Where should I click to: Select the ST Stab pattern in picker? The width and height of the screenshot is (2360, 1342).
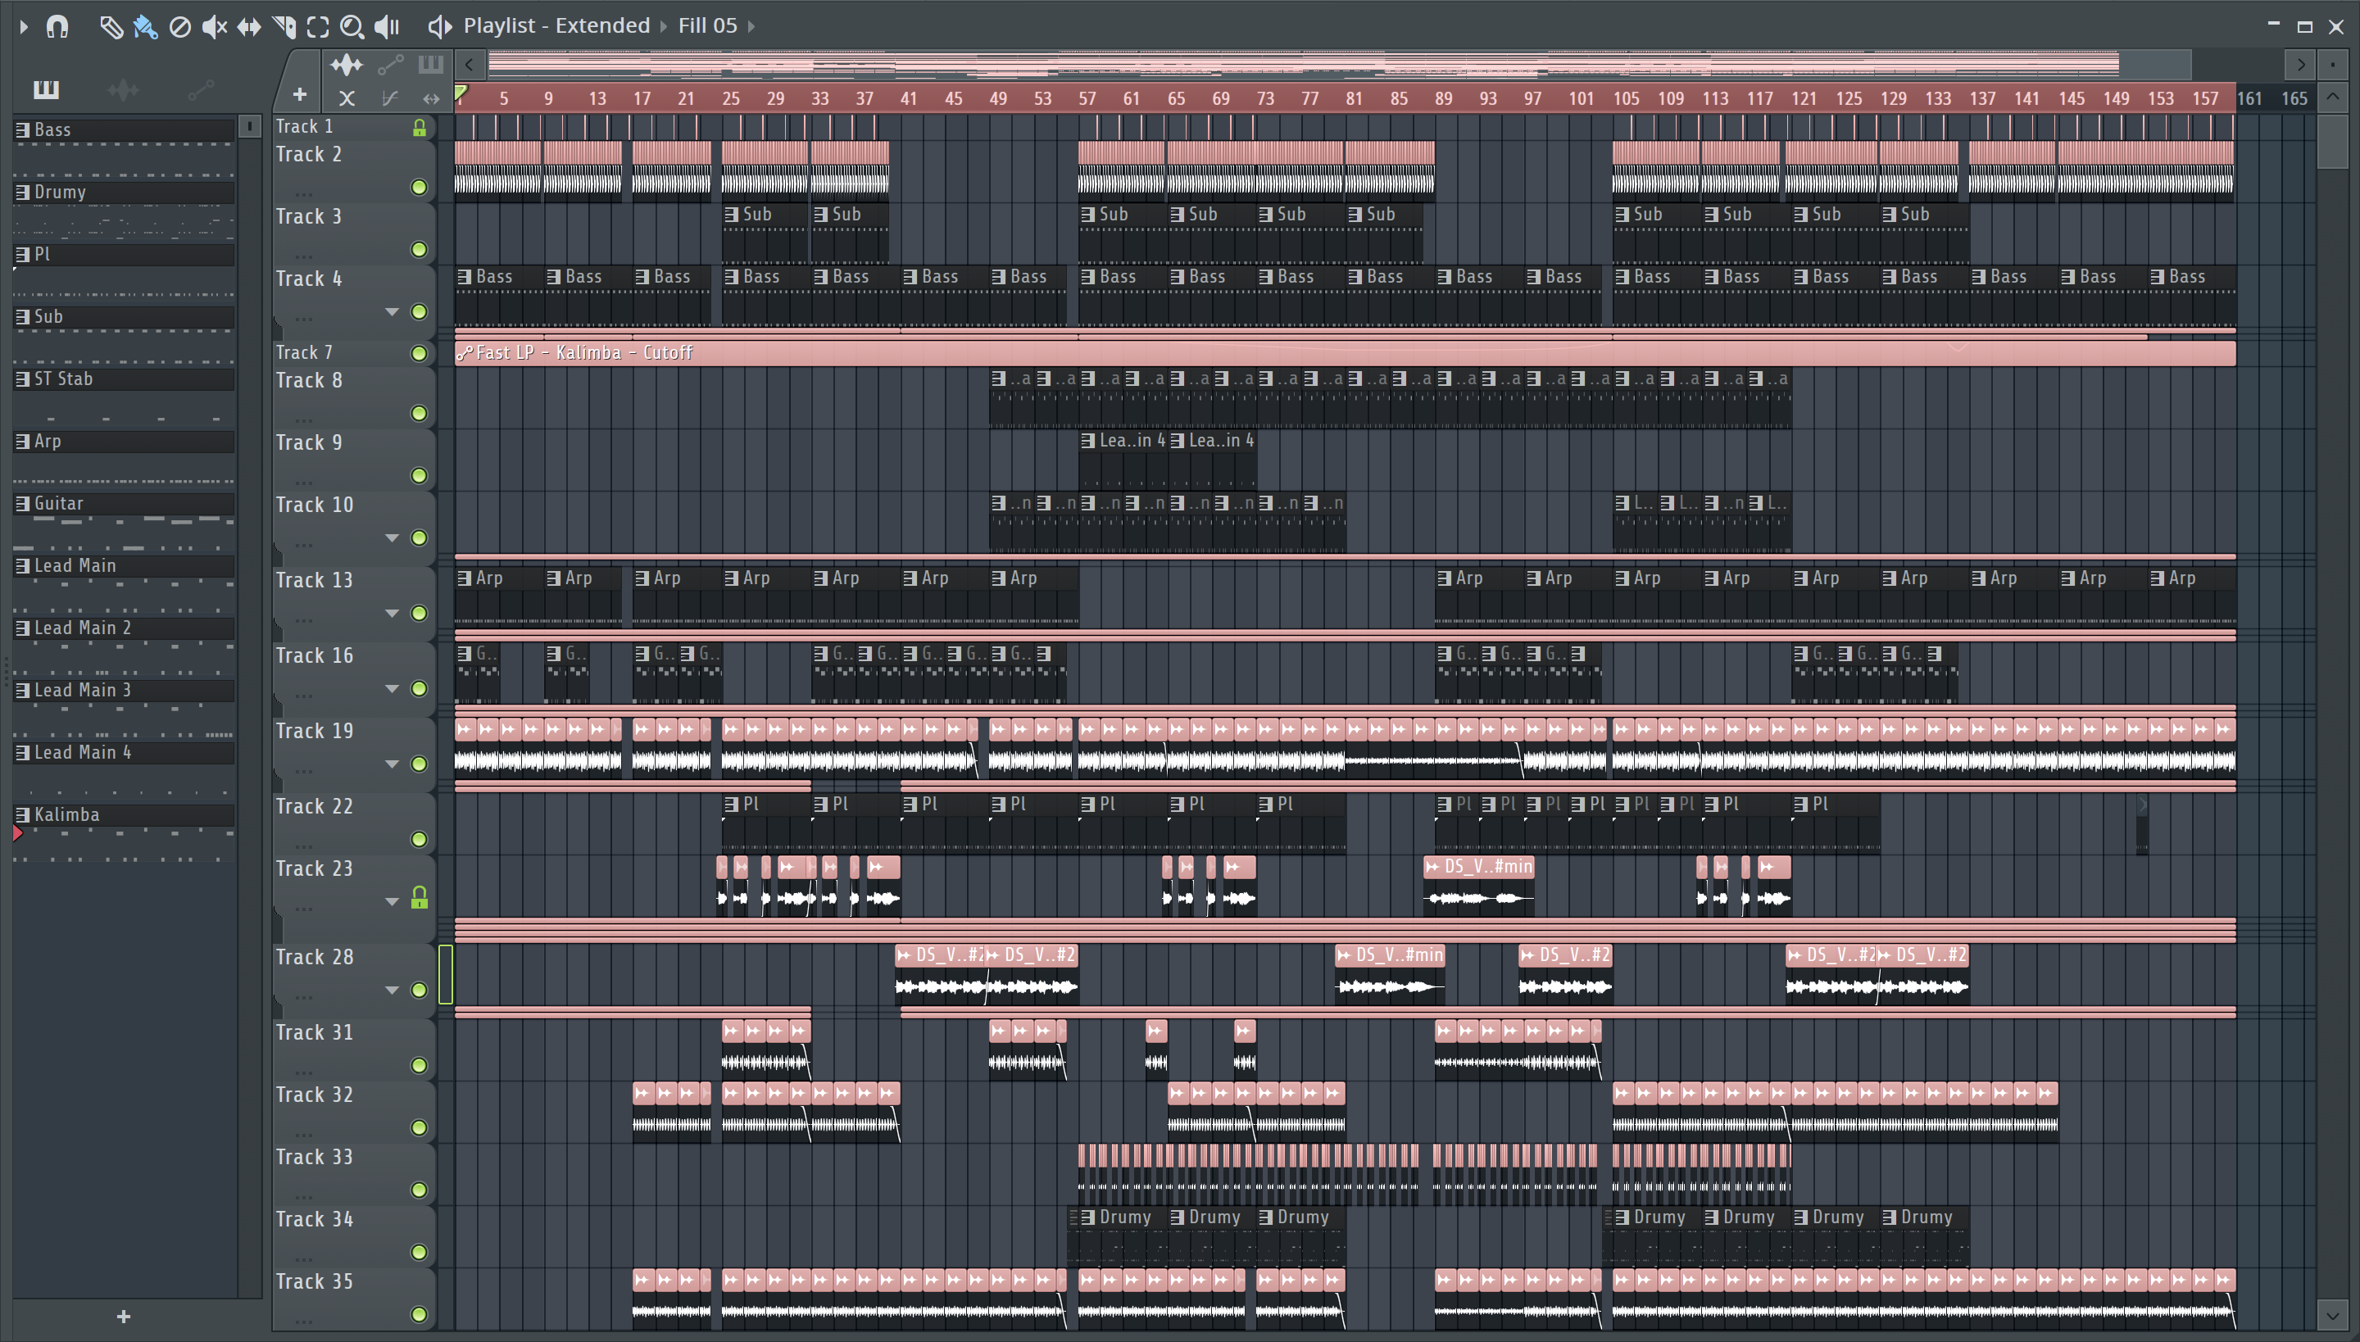[125, 379]
